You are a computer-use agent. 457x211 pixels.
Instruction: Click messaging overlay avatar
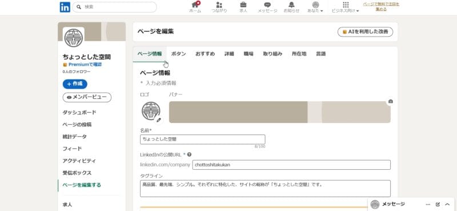(375, 205)
